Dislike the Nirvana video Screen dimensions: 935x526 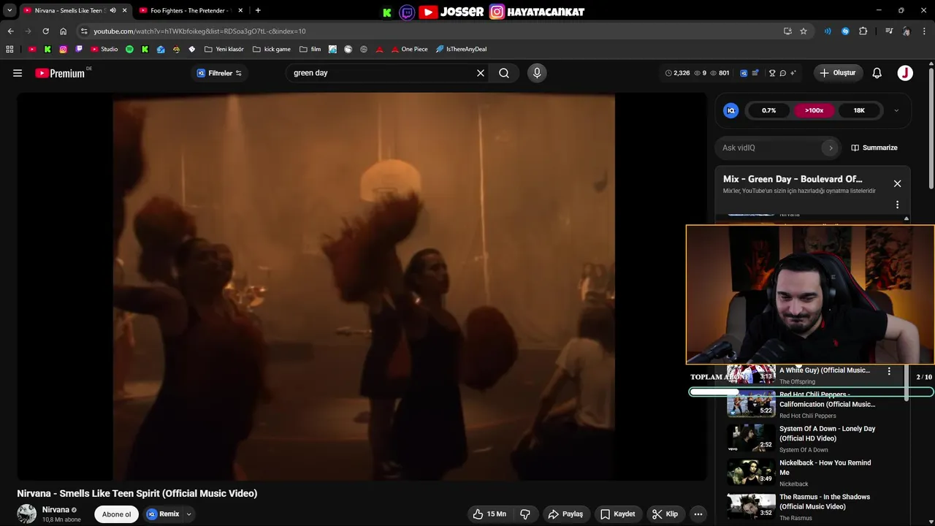[525, 514]
